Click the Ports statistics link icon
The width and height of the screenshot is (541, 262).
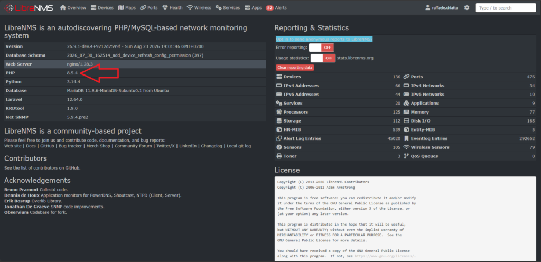click(406, 77)
